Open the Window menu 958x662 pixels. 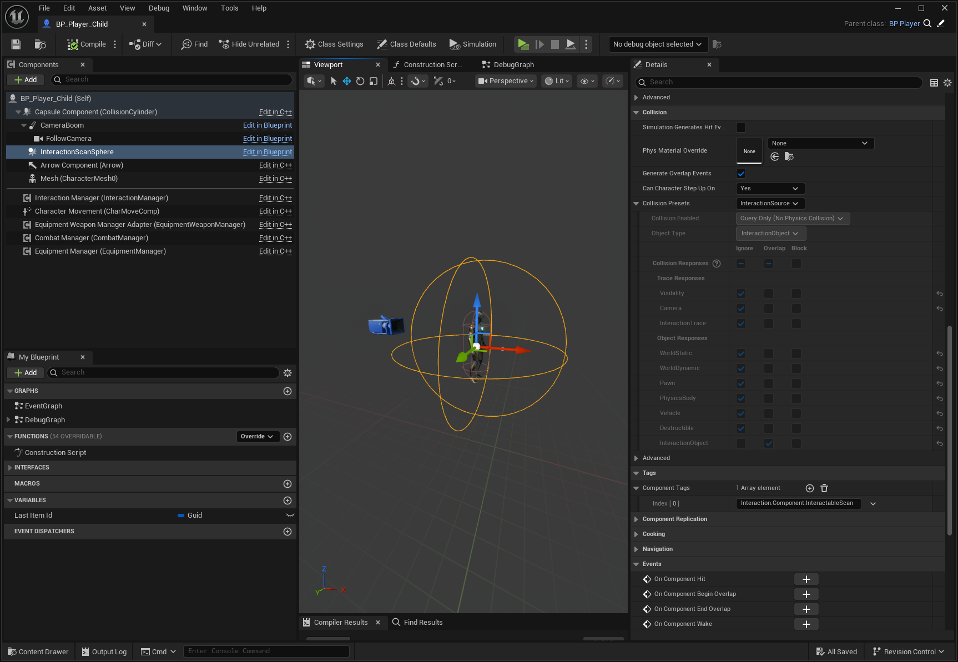click(195, 8)
